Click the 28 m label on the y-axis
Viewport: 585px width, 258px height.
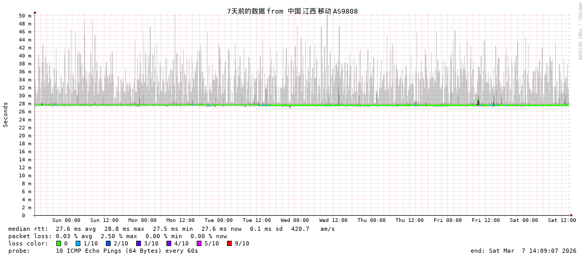(26, 104)
